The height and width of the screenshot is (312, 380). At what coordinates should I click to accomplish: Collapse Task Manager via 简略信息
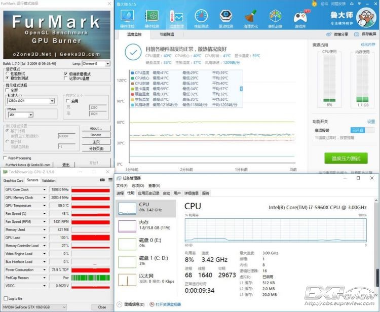tap(131, 304)
